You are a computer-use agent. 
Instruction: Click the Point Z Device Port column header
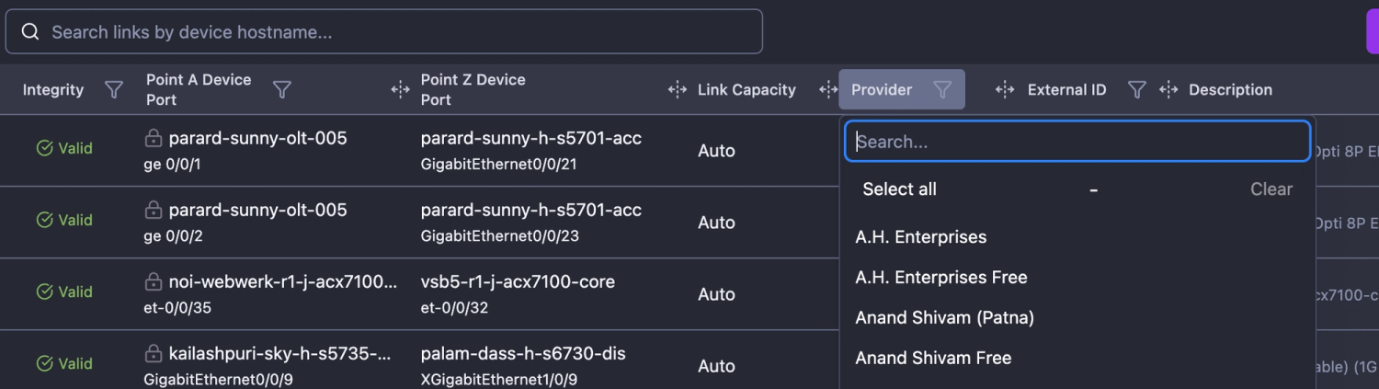[473, 89]
